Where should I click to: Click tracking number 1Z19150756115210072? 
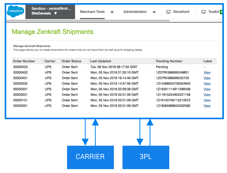click(173, 100)
